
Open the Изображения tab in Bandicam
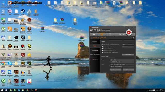[95, 50]
